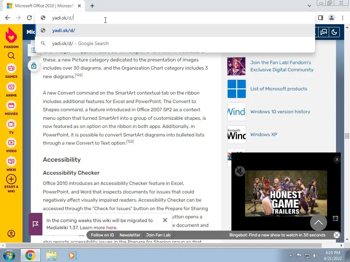Screen dimensions: 350x262
Task: Open media player from taskbar
Action: (72, 255)
